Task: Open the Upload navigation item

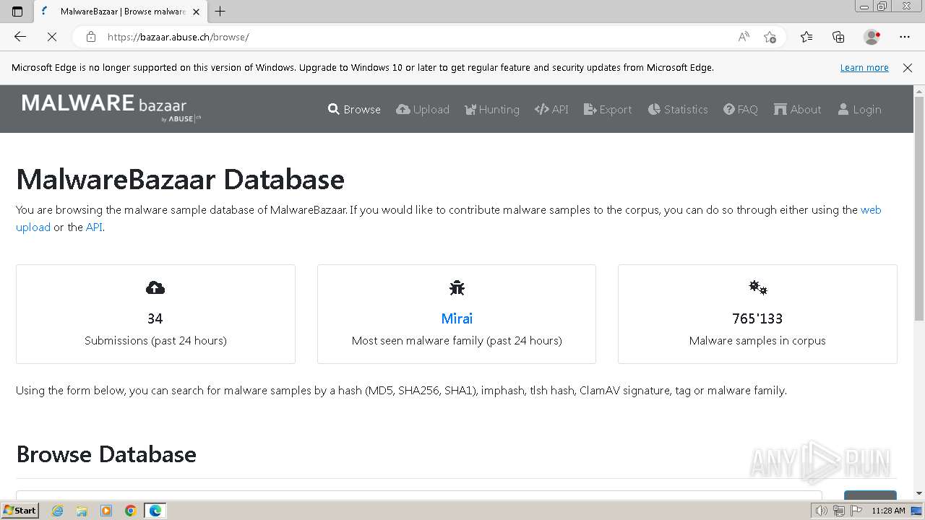Action: point(423,109)
